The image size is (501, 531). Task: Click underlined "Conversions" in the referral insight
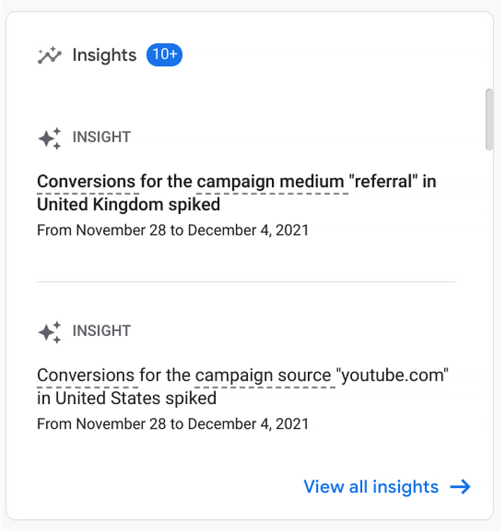87,181
